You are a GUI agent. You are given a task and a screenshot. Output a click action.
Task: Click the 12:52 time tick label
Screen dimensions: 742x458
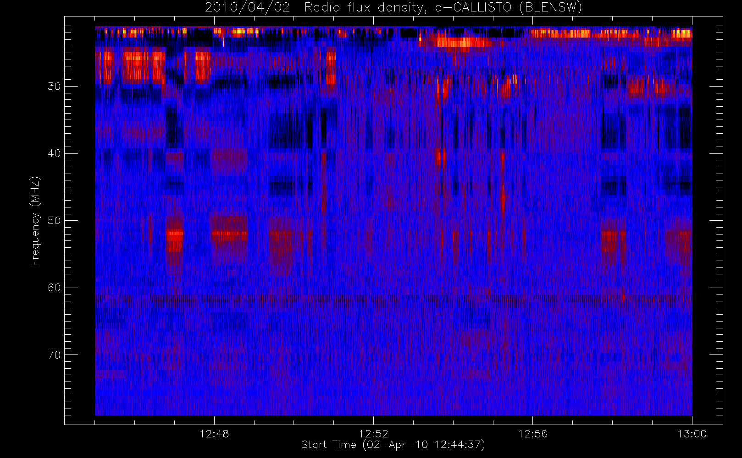point(373,434)
